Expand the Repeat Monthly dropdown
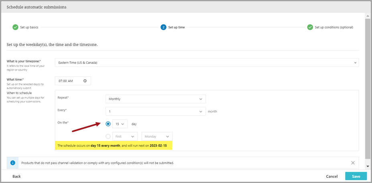 point(155,99)
